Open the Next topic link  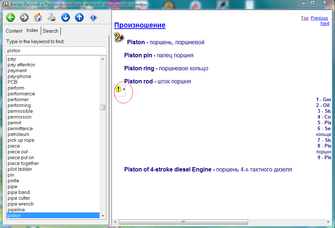[325, 24]
